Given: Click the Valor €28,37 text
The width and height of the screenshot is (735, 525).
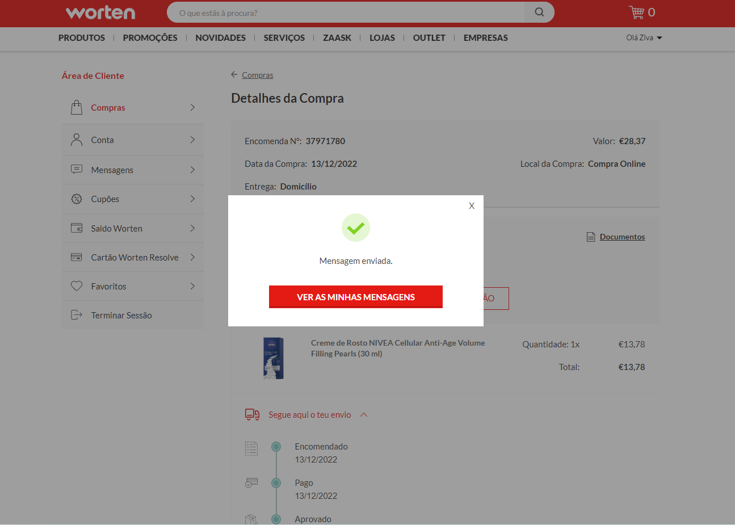Looking at the screenshot, I should (x=619, y=141).
